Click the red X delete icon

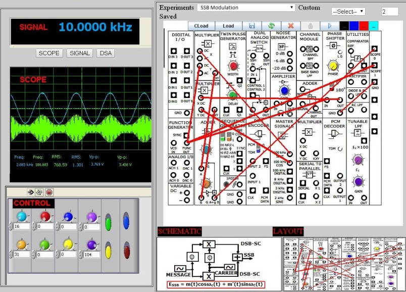pyautogui.click(x=291, y=25)
